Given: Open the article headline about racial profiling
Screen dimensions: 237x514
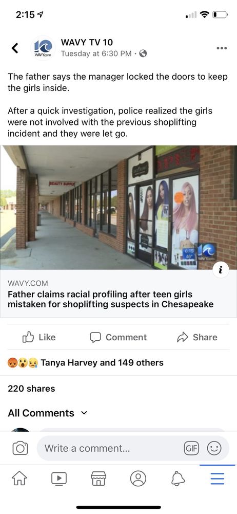Looking at the screenshot, I should click(111, 299).
